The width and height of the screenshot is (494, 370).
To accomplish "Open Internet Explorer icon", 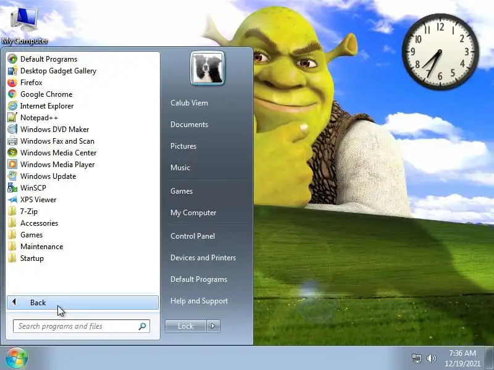I will (12, 105).
